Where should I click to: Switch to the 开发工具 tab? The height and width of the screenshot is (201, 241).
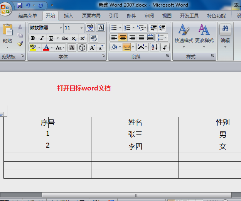[189, 15]
